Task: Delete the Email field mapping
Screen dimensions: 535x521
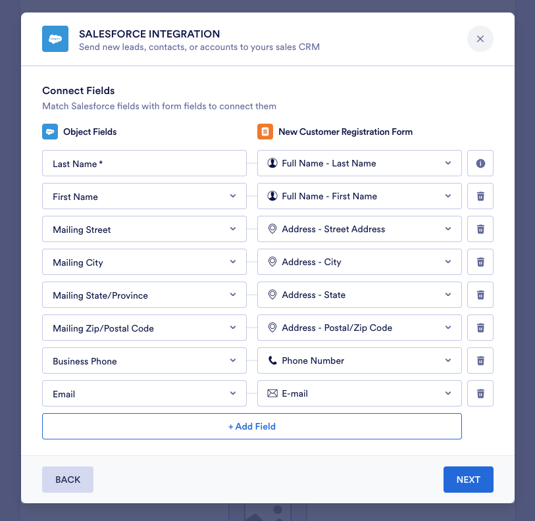Action: coord(480,393)
